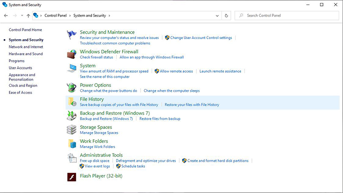This screenshot has height=193, width=343.
Task: Maximize the System and Security window
Action: tap(321, 4)
